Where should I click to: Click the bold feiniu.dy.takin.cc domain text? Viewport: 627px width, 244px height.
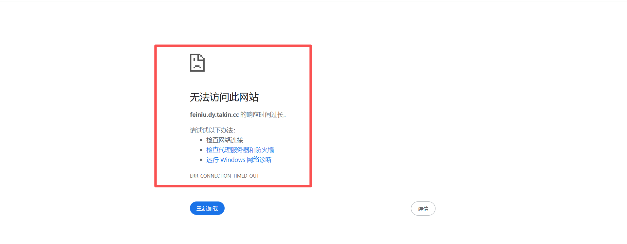coord(214,115)
